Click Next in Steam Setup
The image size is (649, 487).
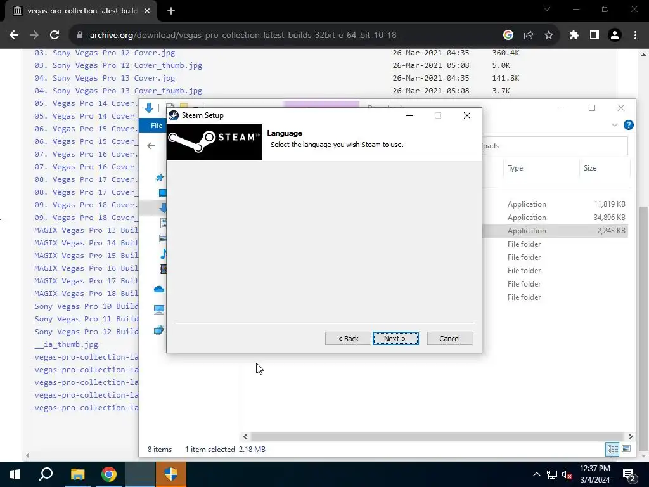(395, 339)
